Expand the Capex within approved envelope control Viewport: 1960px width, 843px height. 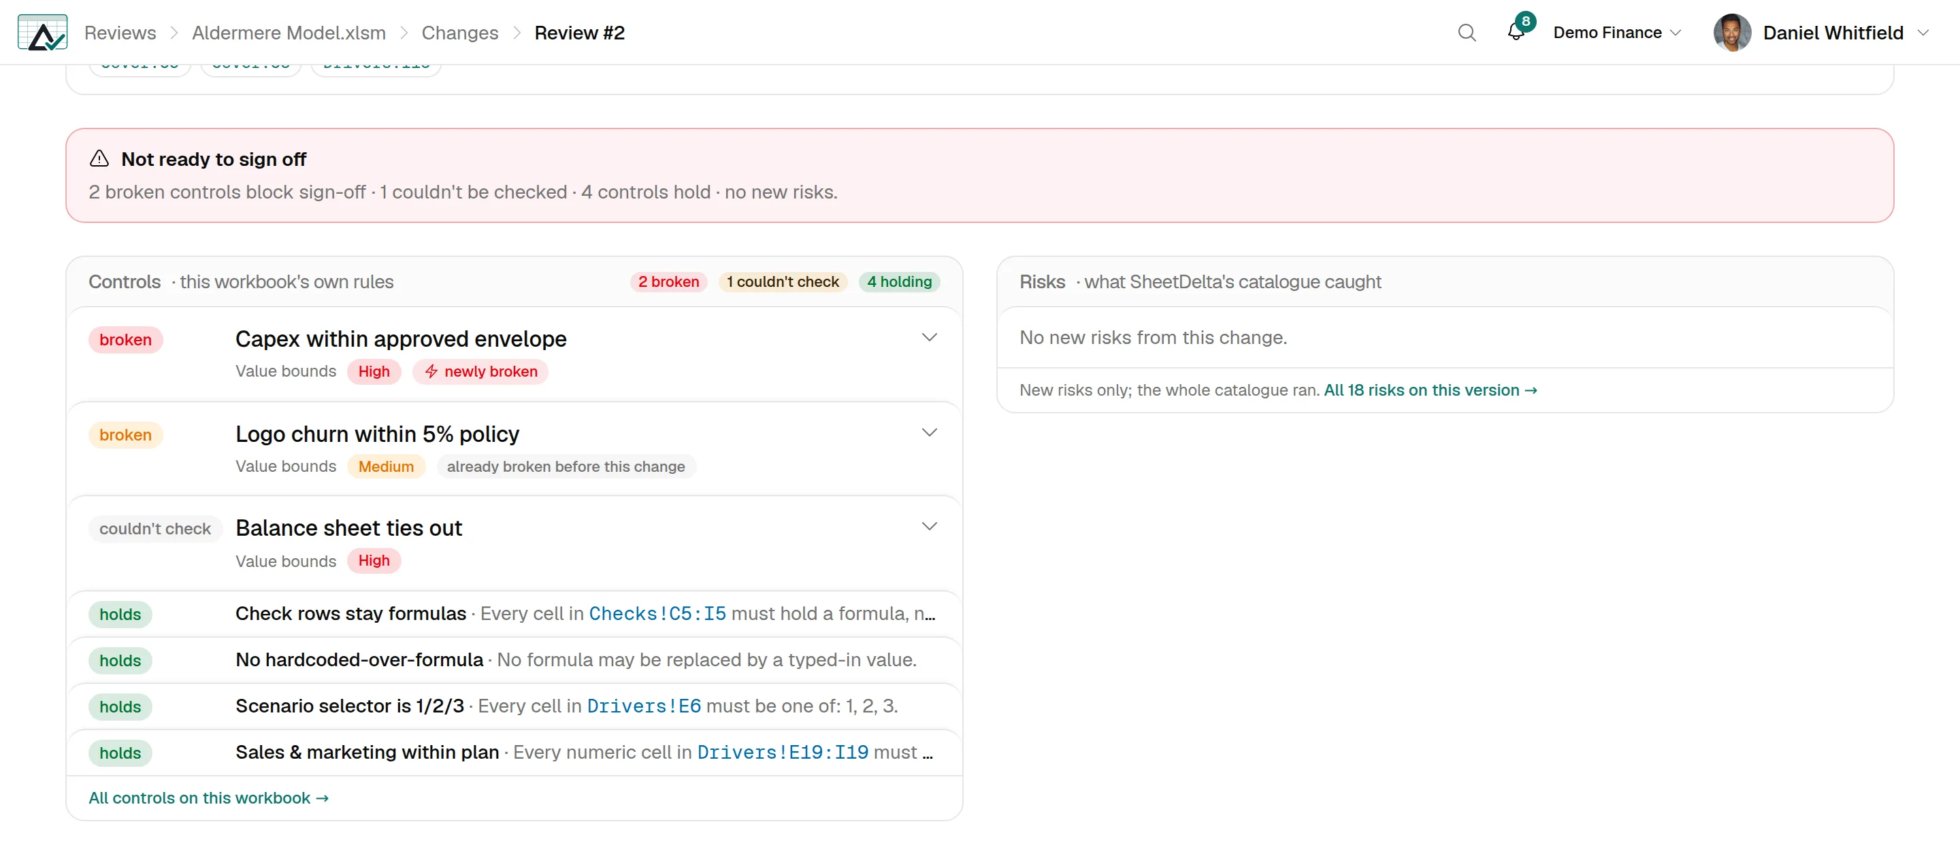pyautogui.click(x=929, y=337)
